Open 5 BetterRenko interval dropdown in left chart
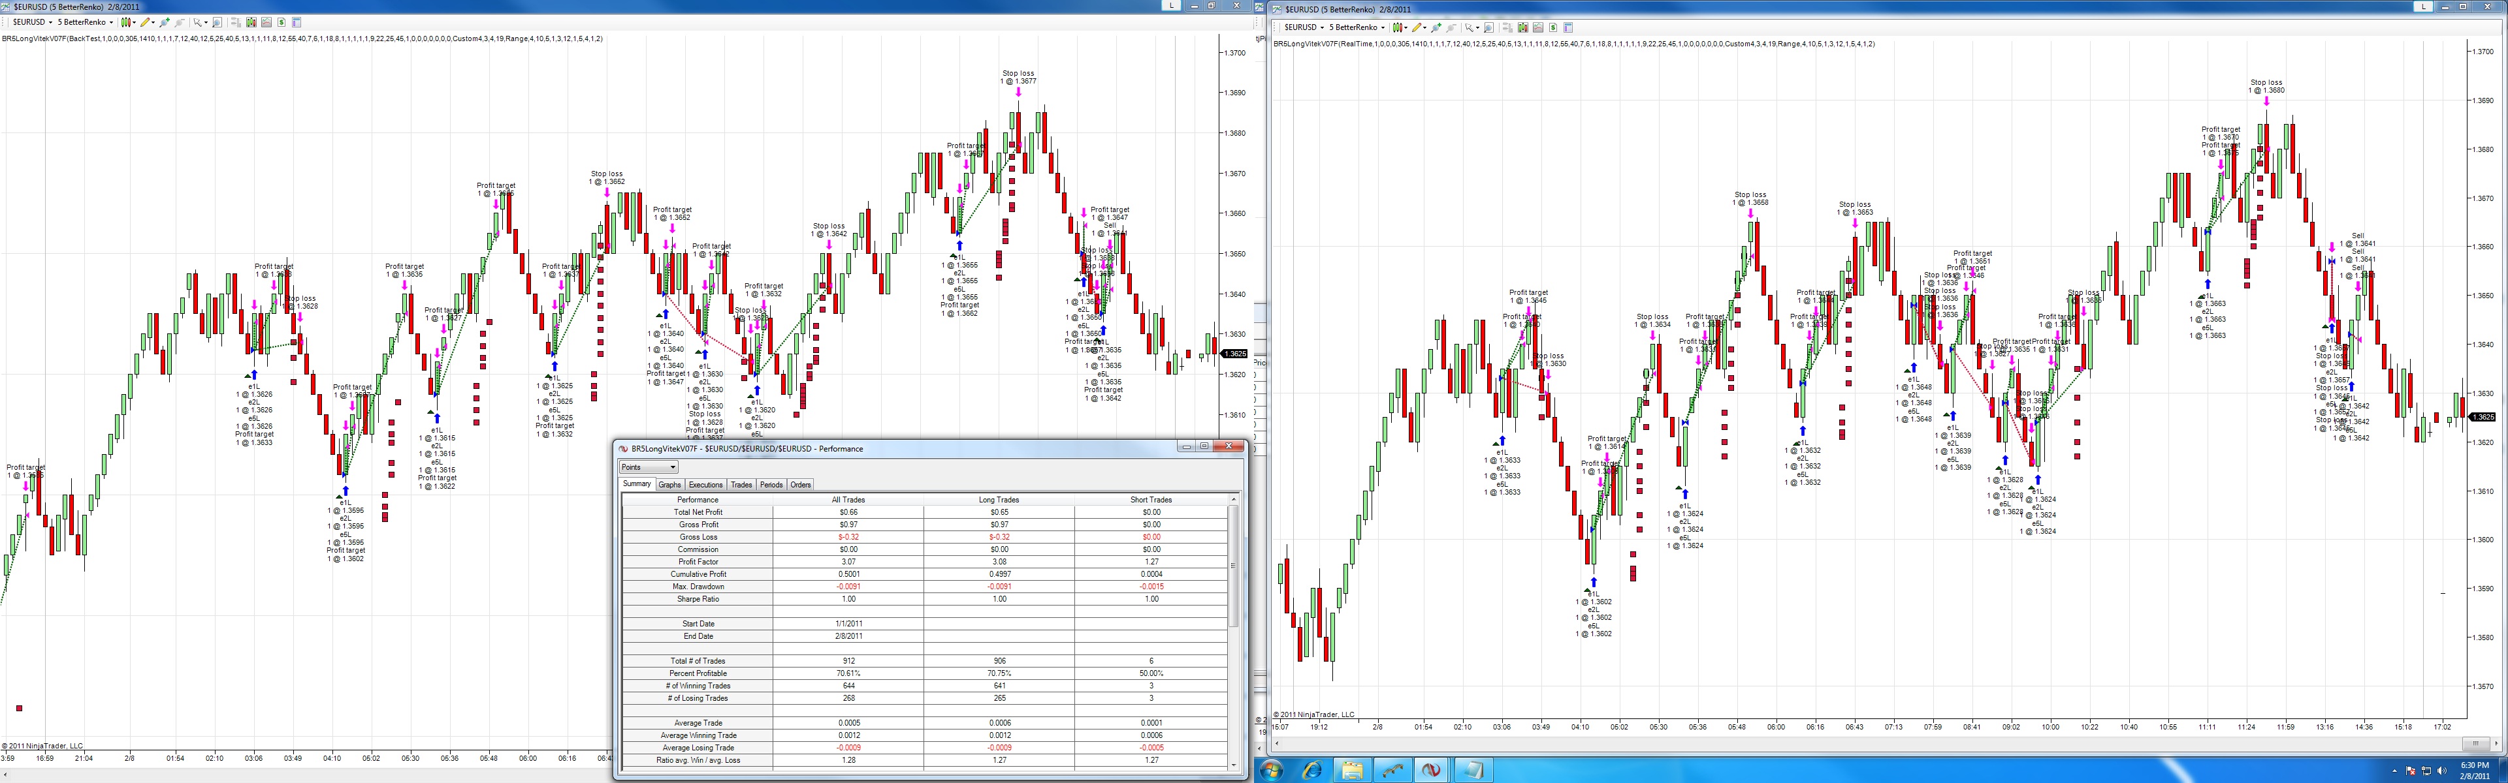The width and height of the screenshot is (2508, 783). click(86, 22)
